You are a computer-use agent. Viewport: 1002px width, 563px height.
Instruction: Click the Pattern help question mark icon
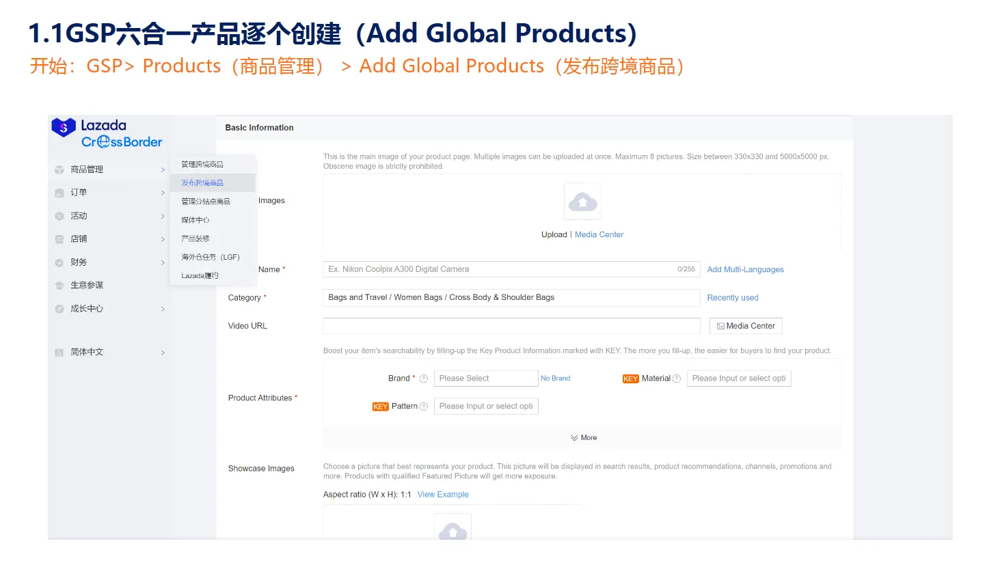click(x=424, y=407)
